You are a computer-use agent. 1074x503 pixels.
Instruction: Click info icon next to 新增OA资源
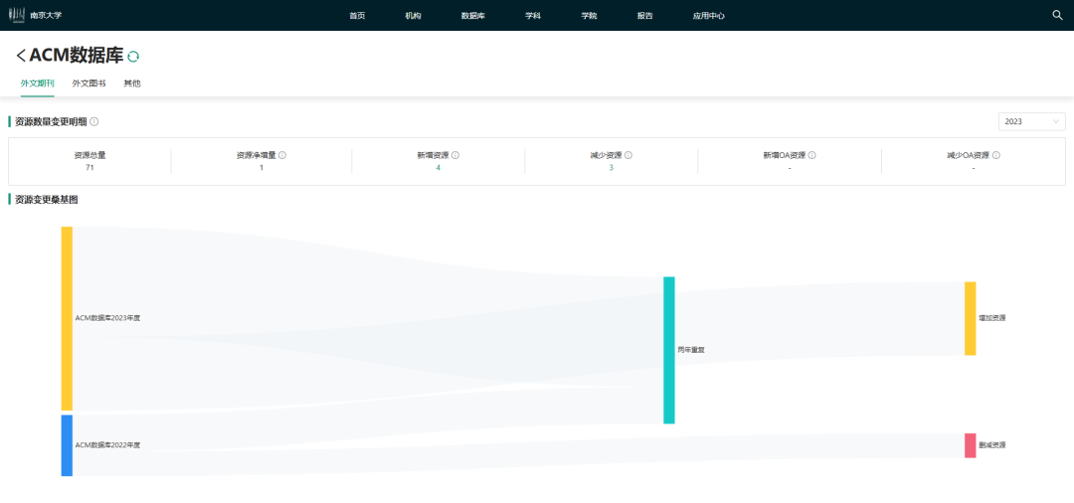pyautogui.click(x=812, y=155)
